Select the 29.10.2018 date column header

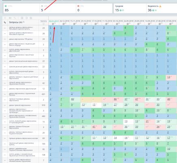click(x=86, y=21)
